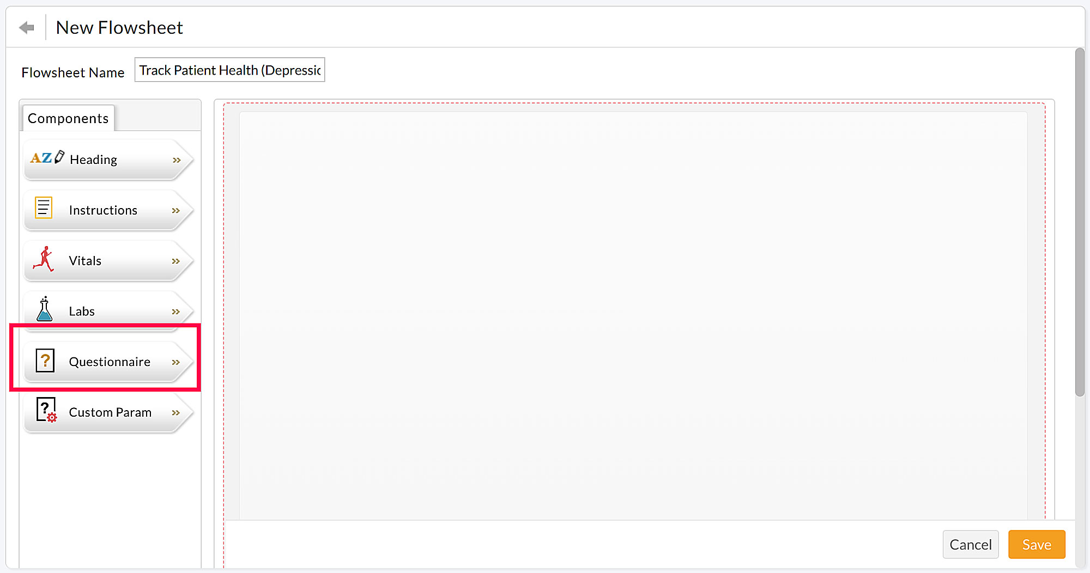Expand the Heading component chevron
This screenshot has width=1090, height=573.
pos(177,160)
